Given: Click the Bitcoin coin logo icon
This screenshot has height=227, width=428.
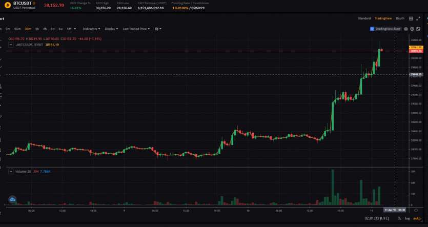Looking at the screenshot, I should pos(8,5).
